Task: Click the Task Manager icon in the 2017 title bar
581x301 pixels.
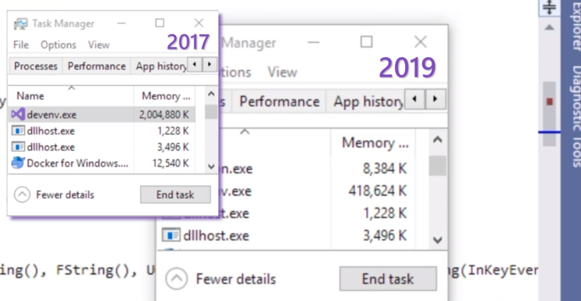Action: [20, 24]
